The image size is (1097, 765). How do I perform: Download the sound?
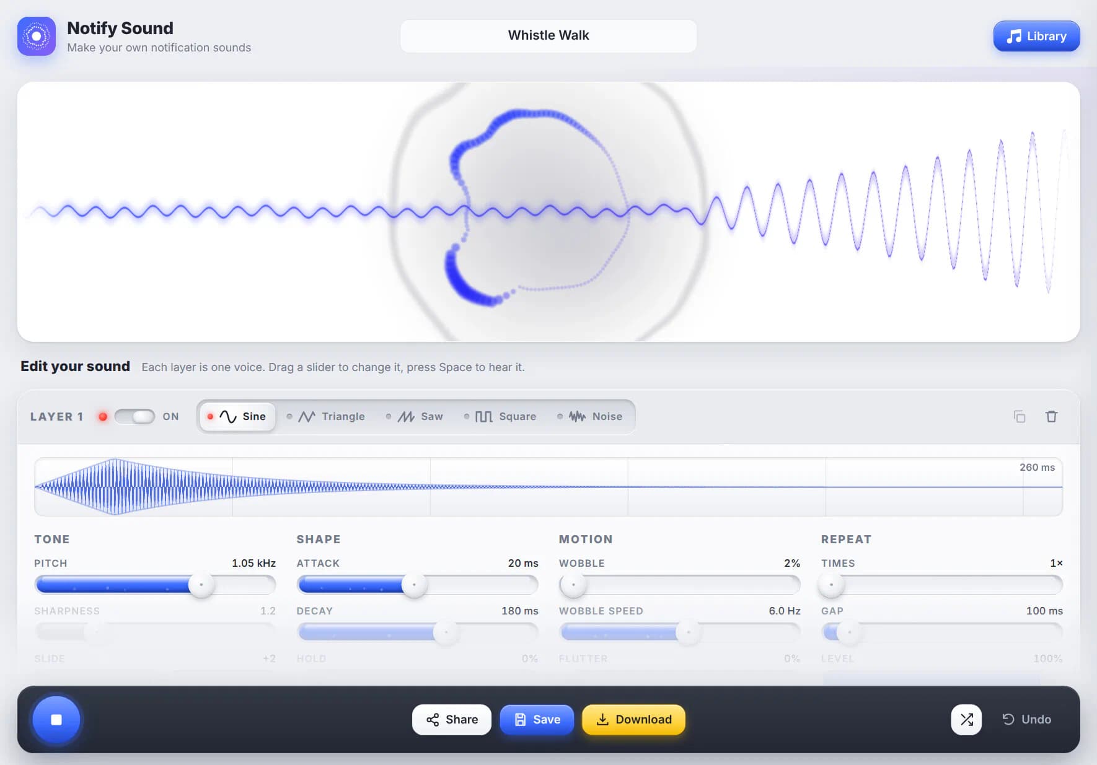(x=633, y=719)
